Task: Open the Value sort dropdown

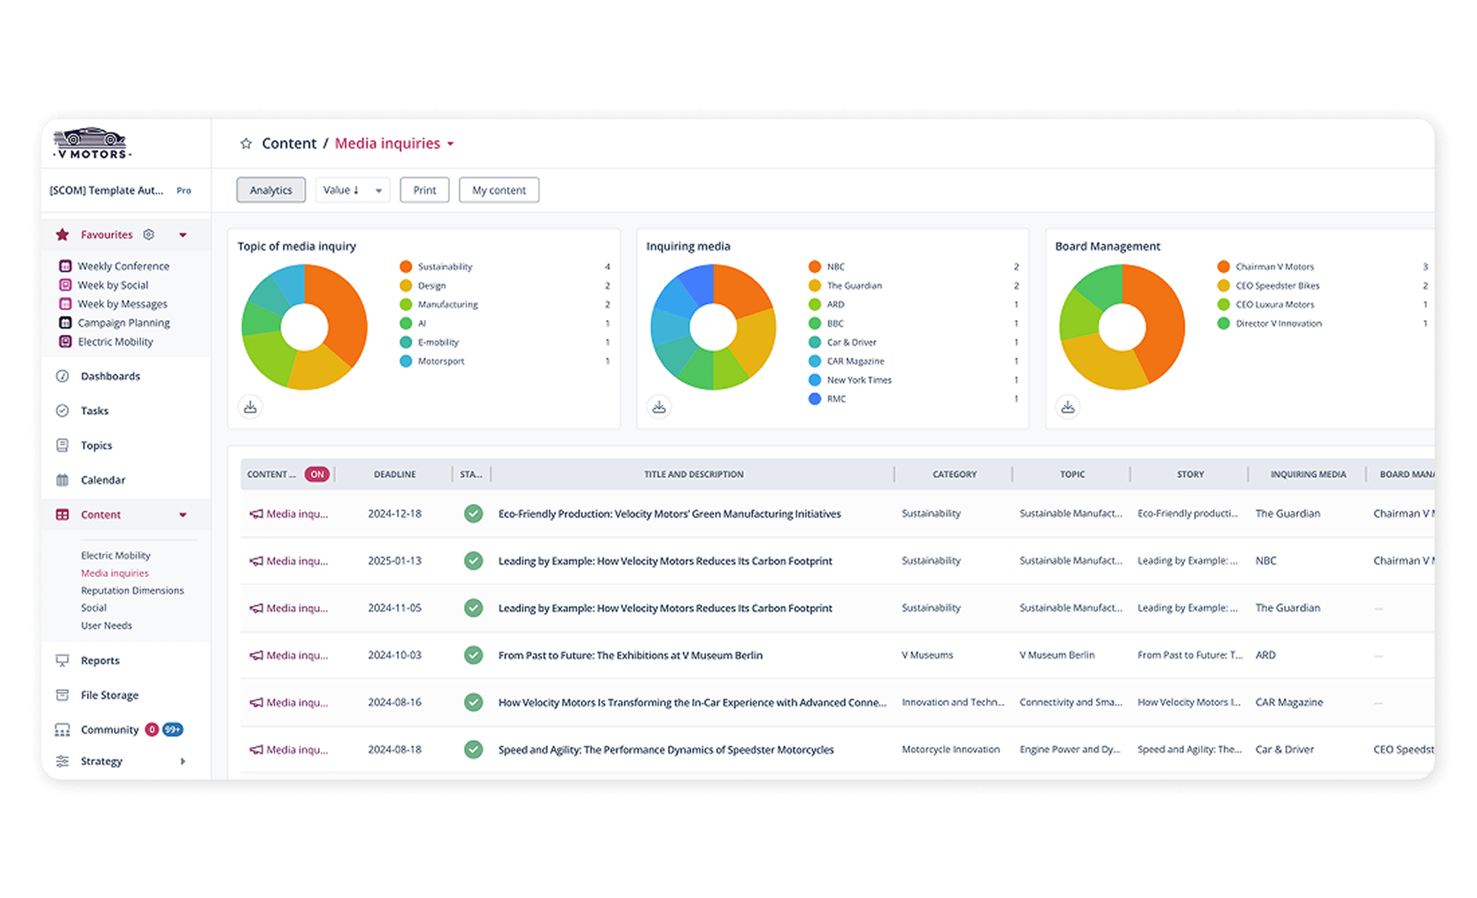Action: click(x=352, y=190)
